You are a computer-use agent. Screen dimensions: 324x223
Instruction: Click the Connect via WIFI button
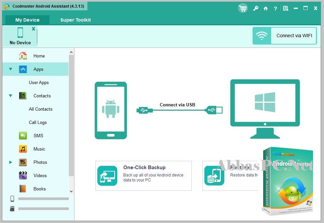(284, 36)
